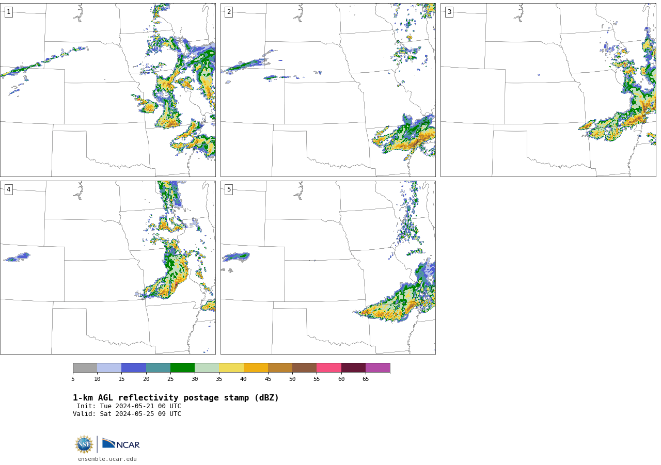This screenshot has height=465, width=661.
Task: Click the 1-km AGL reflectivity title
Action: pos(176,398)
